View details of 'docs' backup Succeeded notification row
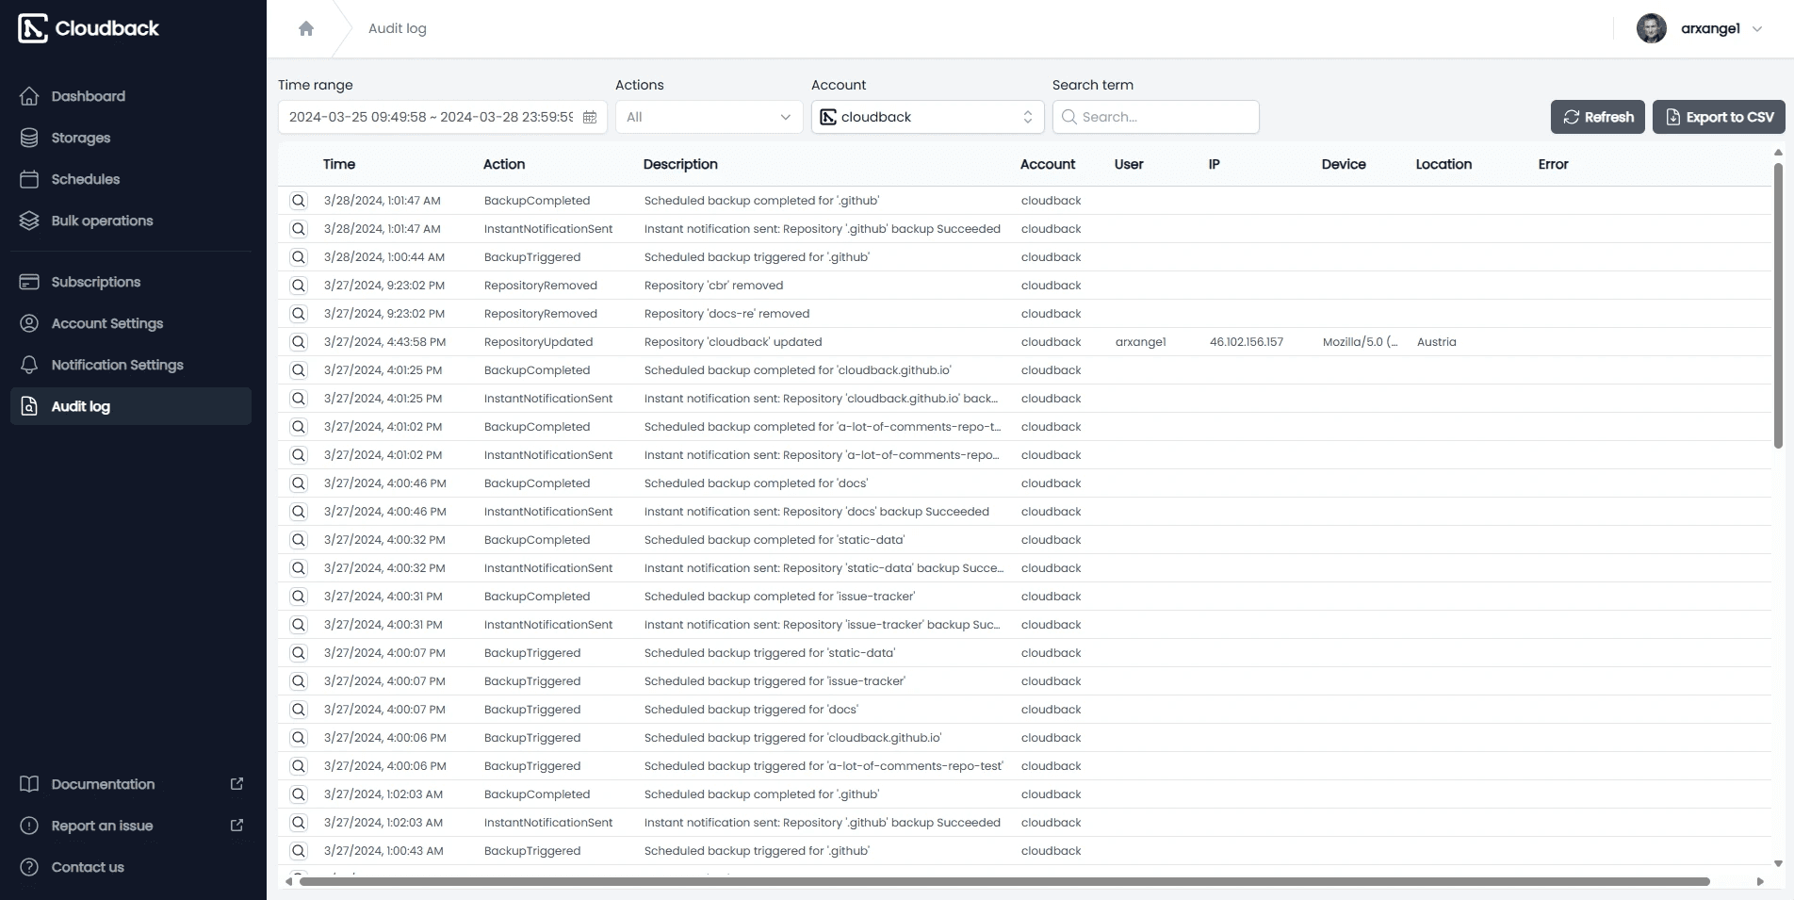The width and height of the screenshot is (1794, 900). [299, 512]
